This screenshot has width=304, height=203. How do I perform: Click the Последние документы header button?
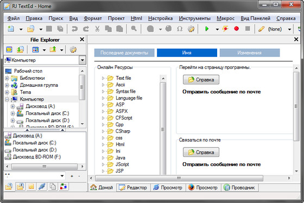[124, 53]
